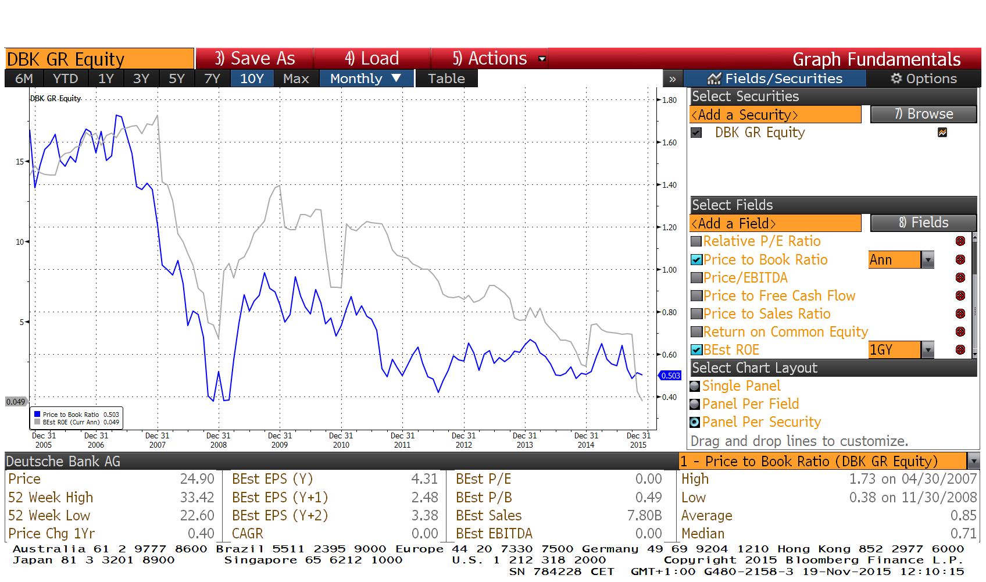Click the gray BEst ROE legend swatch
Viewport: 986px width, 582px height.
[37, 422]
